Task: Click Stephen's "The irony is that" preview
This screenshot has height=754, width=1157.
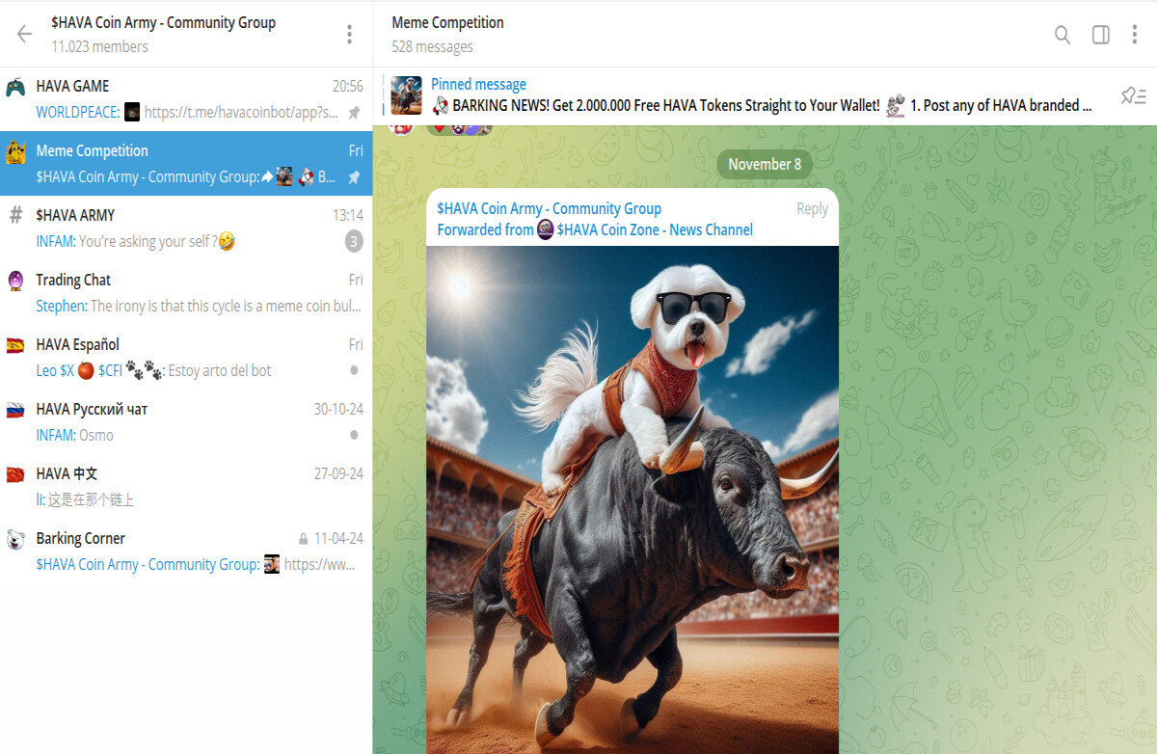Action: pos(227,307)
